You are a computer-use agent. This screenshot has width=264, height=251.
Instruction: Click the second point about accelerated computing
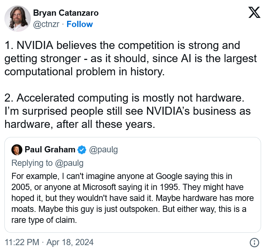[128, 111]
